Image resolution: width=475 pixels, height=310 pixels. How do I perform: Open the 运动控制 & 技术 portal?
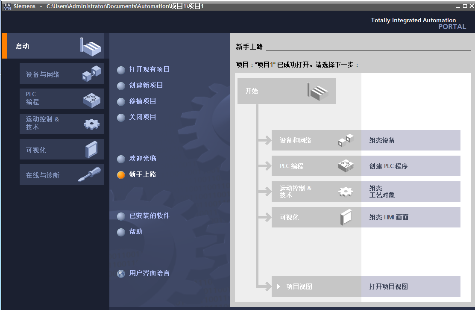pyautogui.click(x=62, y=124)
